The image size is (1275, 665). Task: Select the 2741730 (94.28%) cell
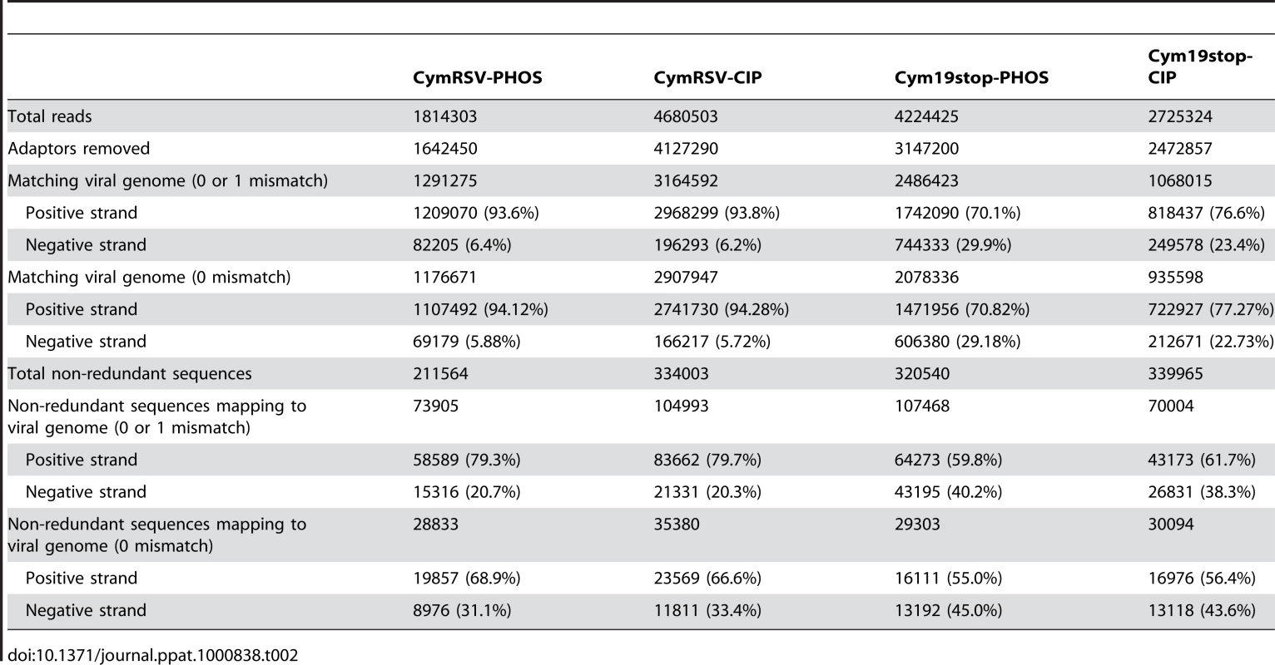[x=721, y=309]
